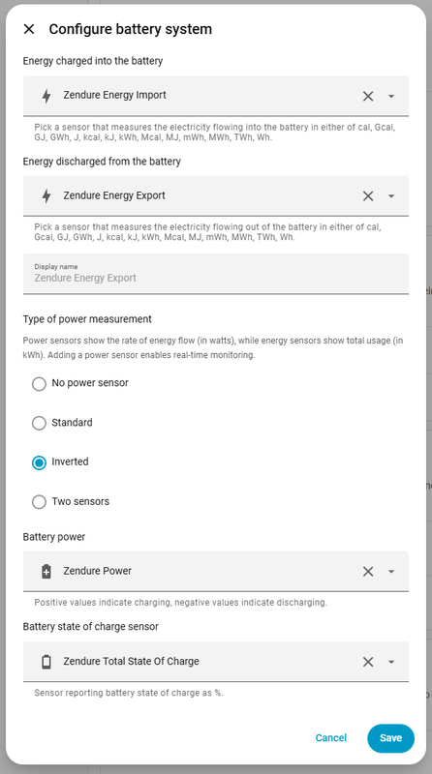Click the battery-plus icon beside Zendure Power

point(46,572)
